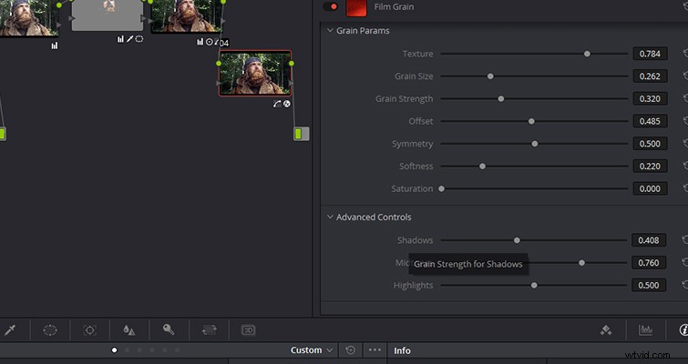Image resolution: width=688 pixels, height=364 pixels.
Task: Open the Sizing palette icon
Action: click(209, 329)
